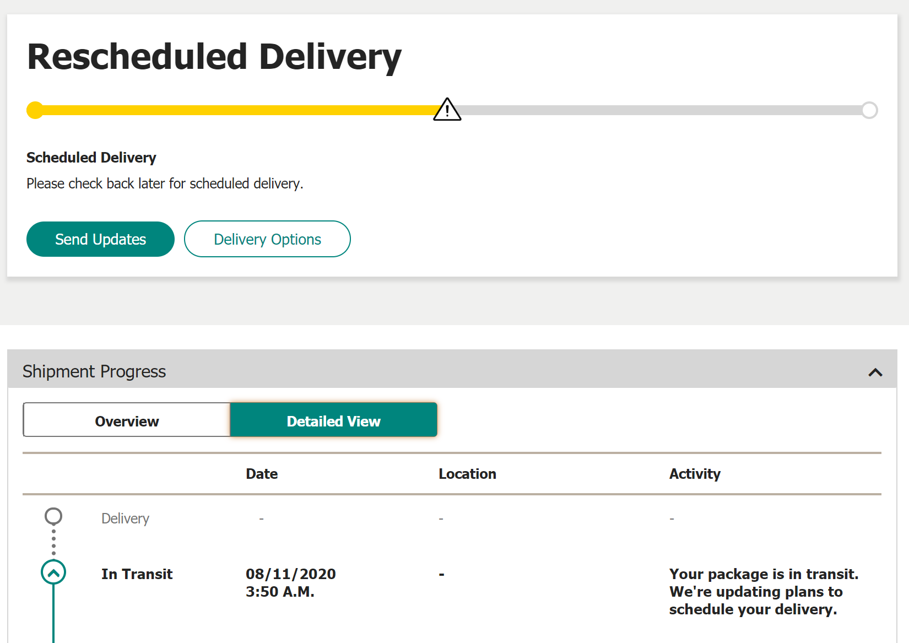The width and height of the screenshot is (909, 643).
Task: Collapse the In Transit step chevron icon
Action: pos(53,572)
